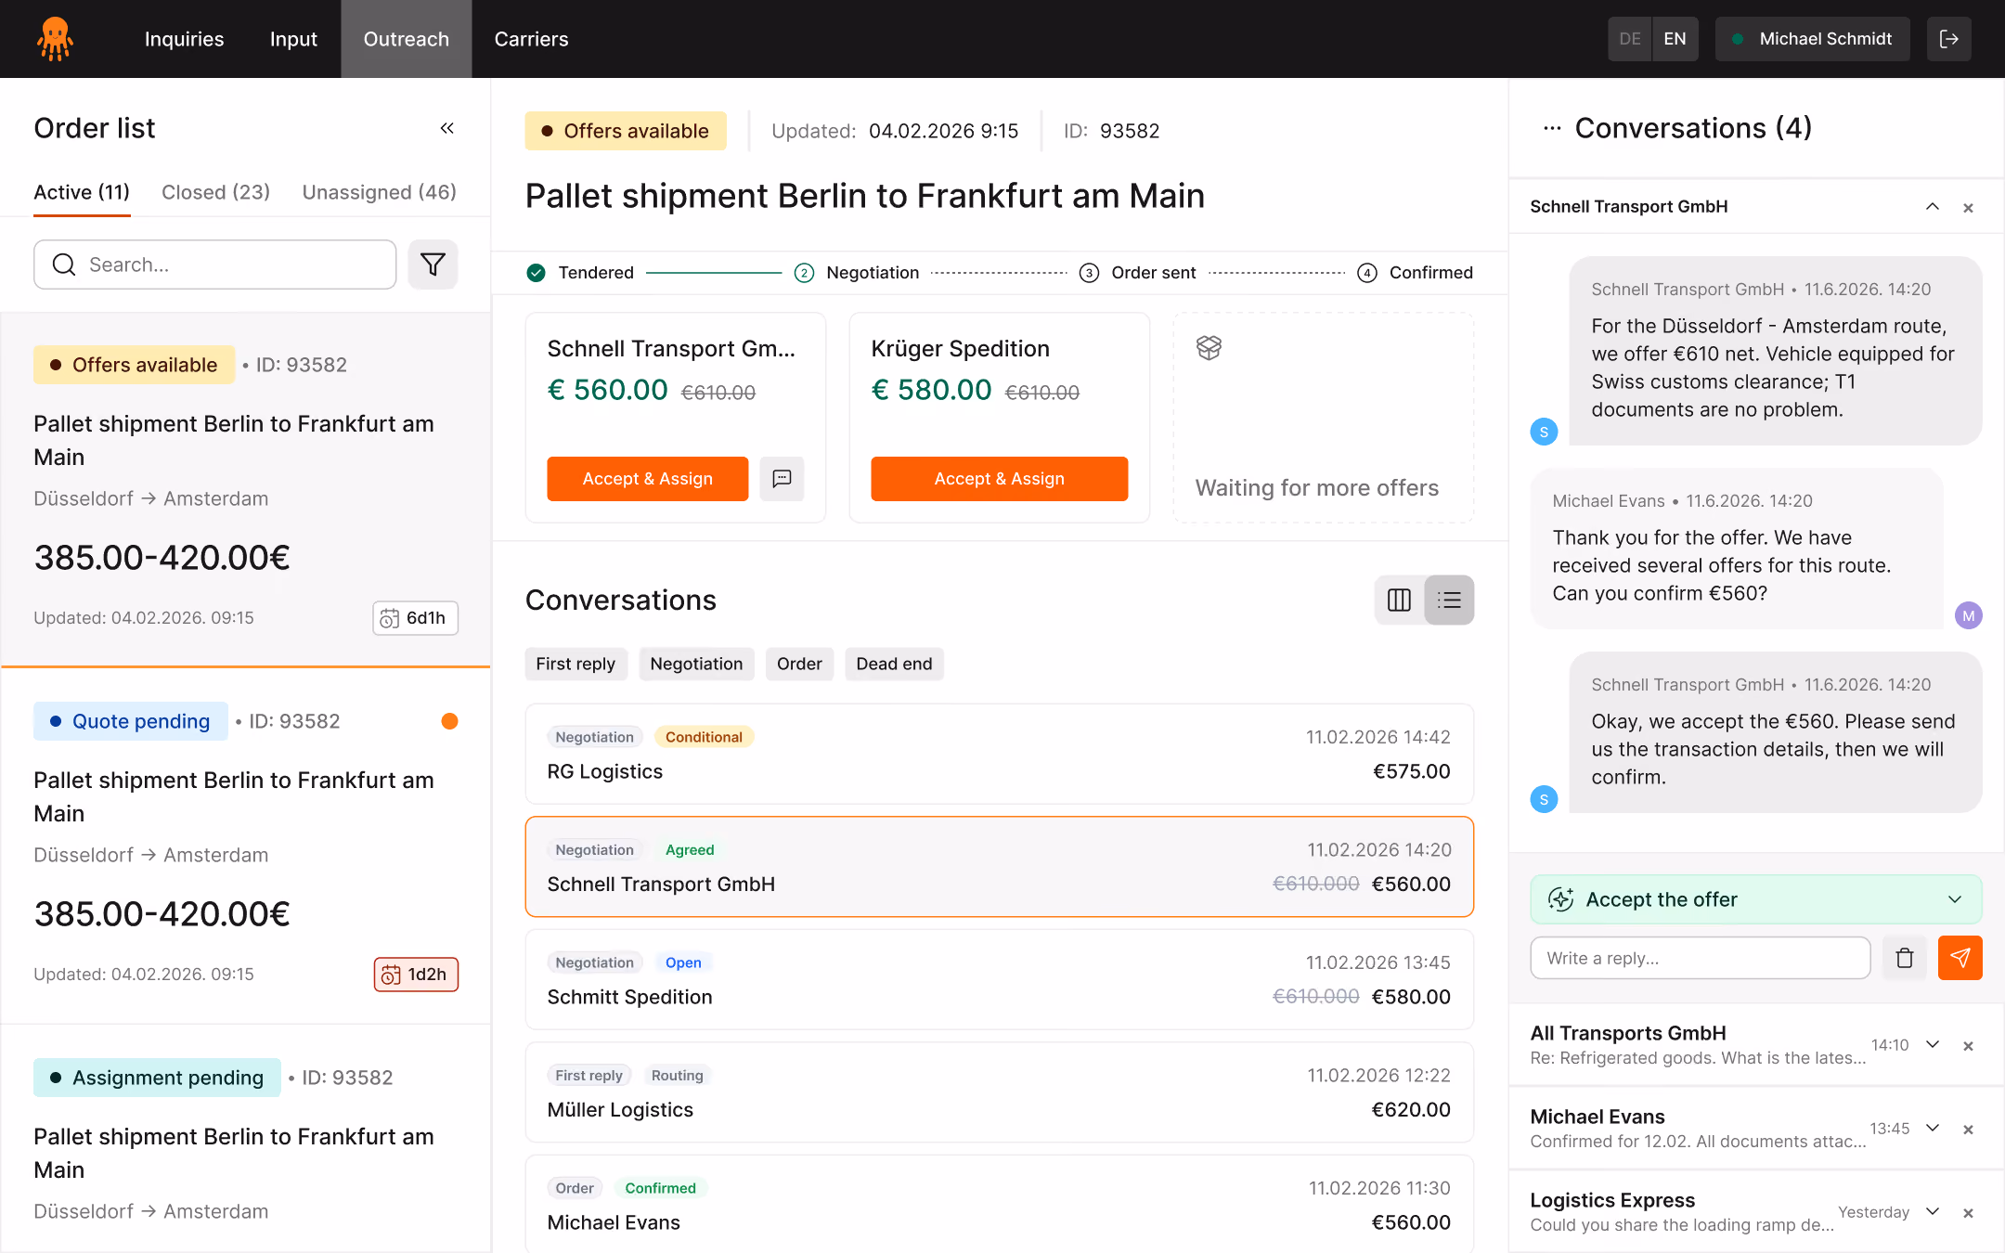Image resolution: width=2005 pixels, height=1253 pixels.
Task: Click the Confirmed step indicator
Action: coord(1415,273)
